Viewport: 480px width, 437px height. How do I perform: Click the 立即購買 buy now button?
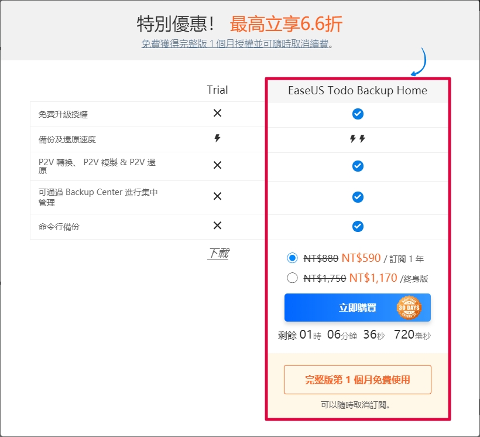357,308
